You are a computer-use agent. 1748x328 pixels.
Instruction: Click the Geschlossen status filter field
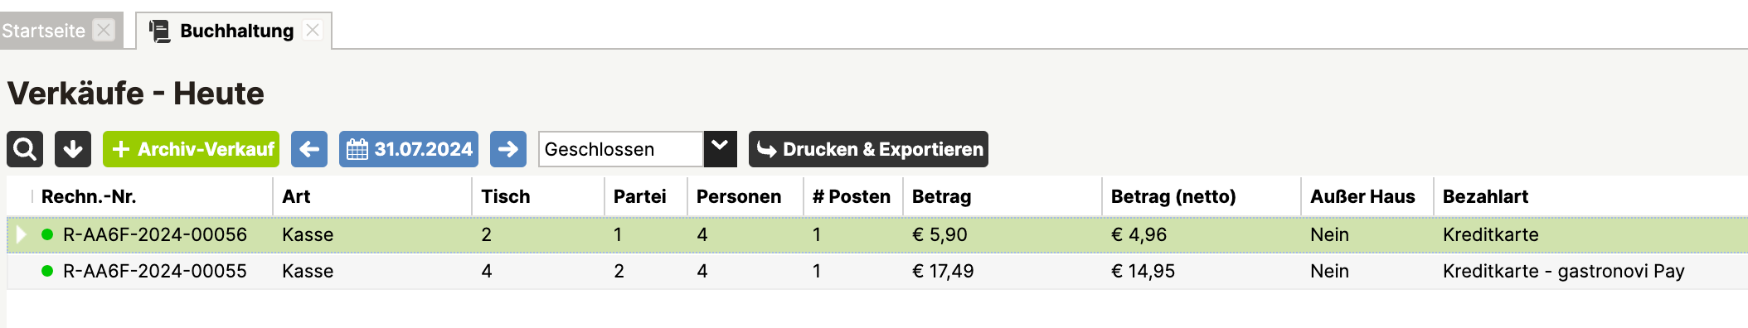point(621,149)
